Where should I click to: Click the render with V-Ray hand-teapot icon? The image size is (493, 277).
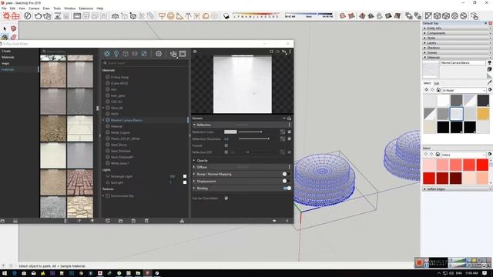[x=173, y=54]
